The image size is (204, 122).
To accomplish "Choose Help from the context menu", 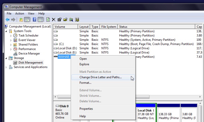I will 103,116.
